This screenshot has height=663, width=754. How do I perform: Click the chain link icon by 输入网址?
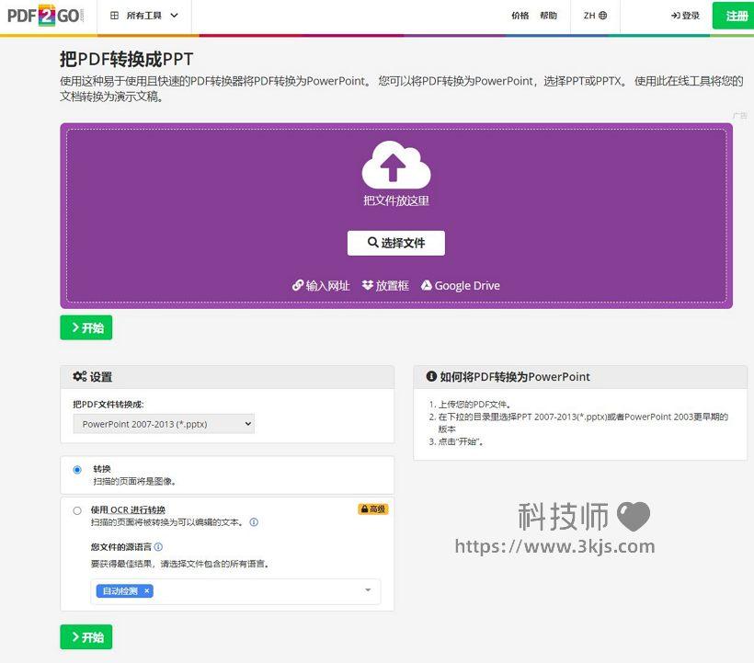click(x=298, y=285)
